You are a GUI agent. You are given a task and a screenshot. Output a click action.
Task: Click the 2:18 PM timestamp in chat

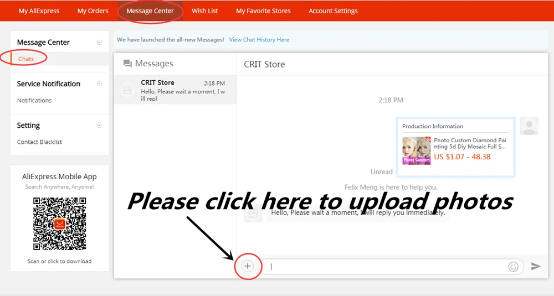point(391,100)
